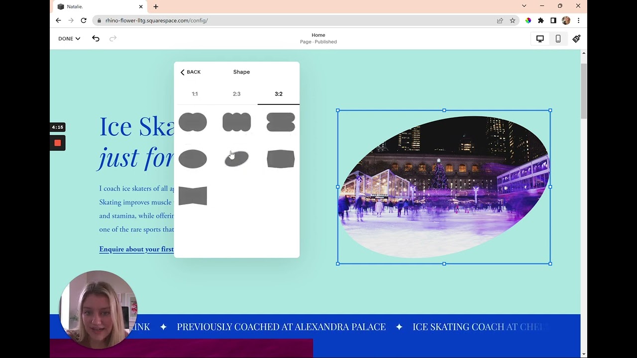Open Chrome three-dot menu
Screen dimensions: 637x358
578,20
